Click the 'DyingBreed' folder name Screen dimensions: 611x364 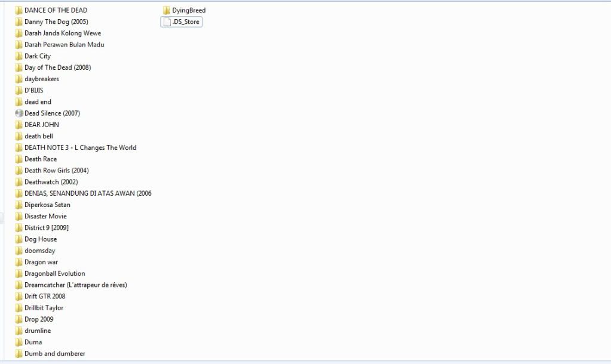click(x=189, y=10)
